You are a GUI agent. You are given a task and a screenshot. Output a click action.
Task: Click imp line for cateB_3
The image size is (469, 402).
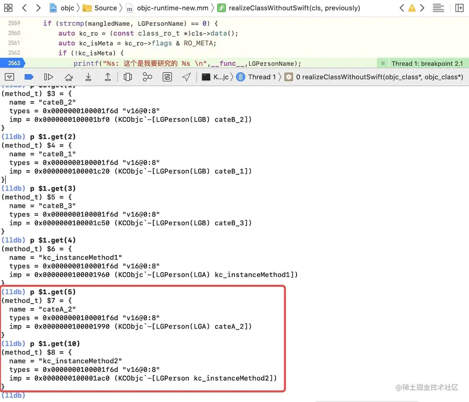[x=131, y=223]
